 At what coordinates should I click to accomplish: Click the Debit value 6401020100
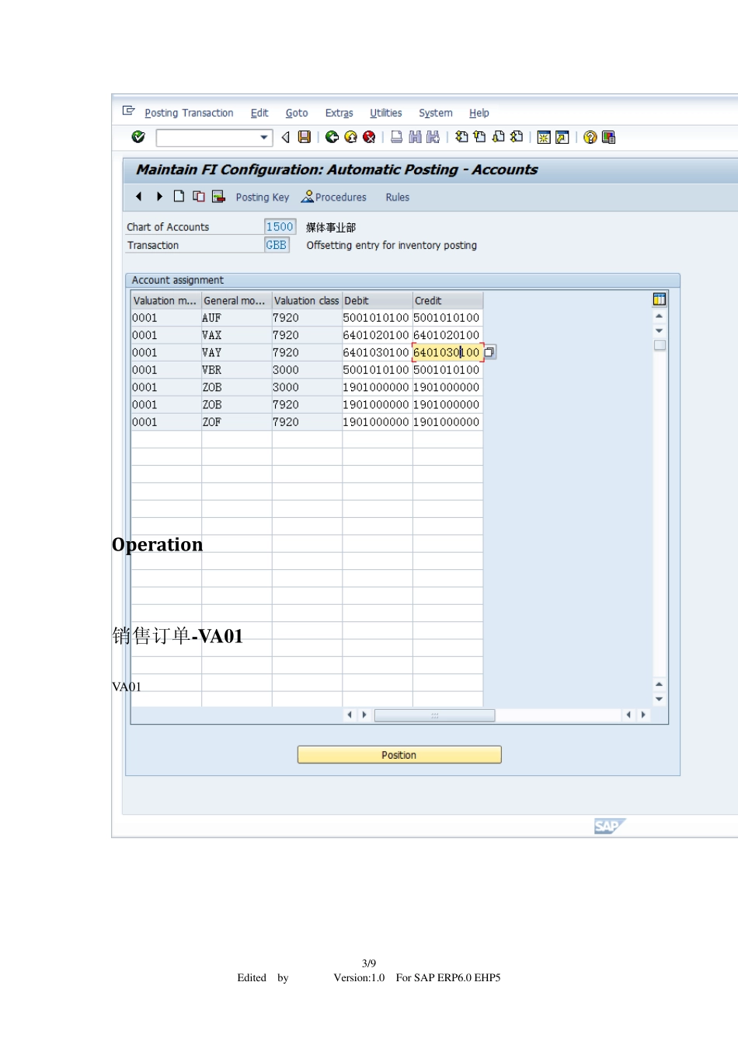(x=377, y=335)
